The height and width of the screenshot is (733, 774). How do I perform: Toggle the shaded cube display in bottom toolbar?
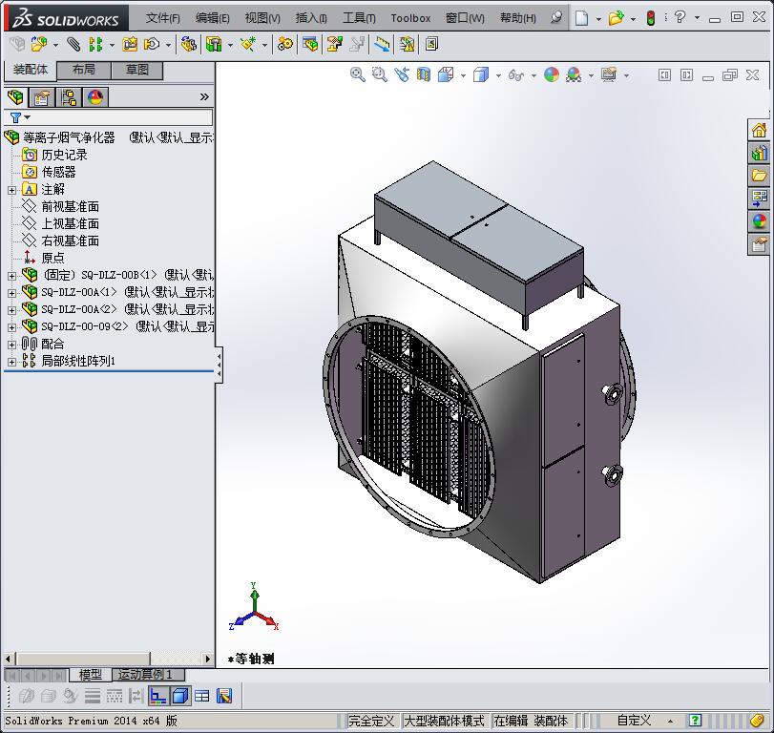(179, 696)
